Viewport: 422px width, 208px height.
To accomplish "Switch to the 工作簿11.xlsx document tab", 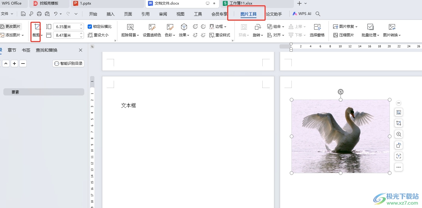I will 257,3.
